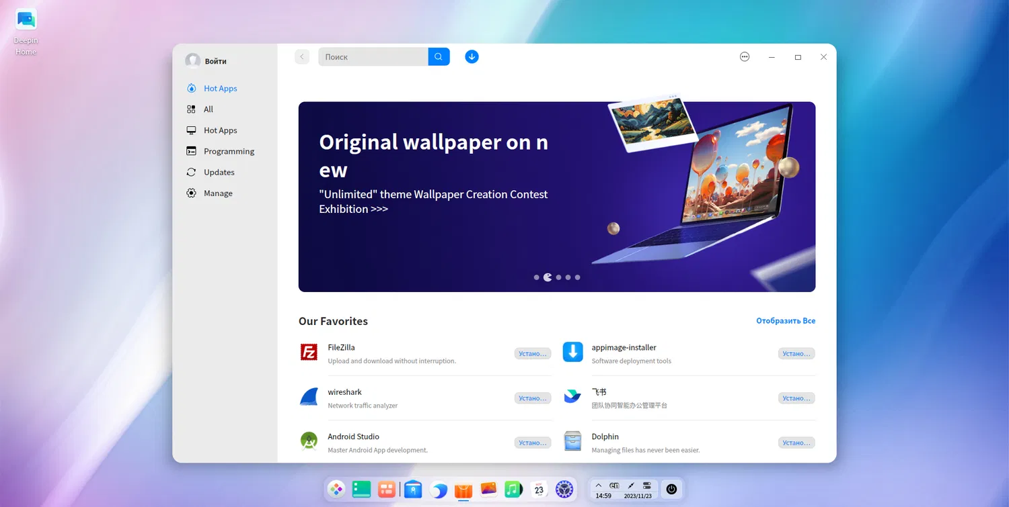
Task: Select Hot Apps with the flame icon
Action: pyautogui.click(x=221, y=88)
